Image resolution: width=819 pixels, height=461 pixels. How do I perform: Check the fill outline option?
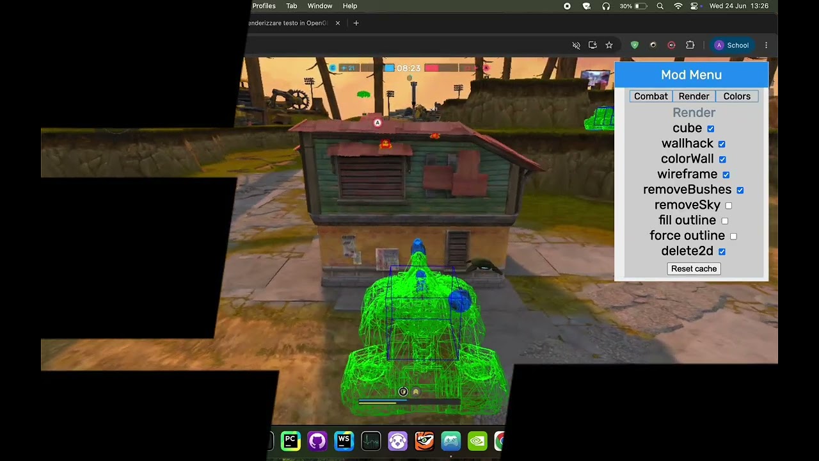point(725,221)
